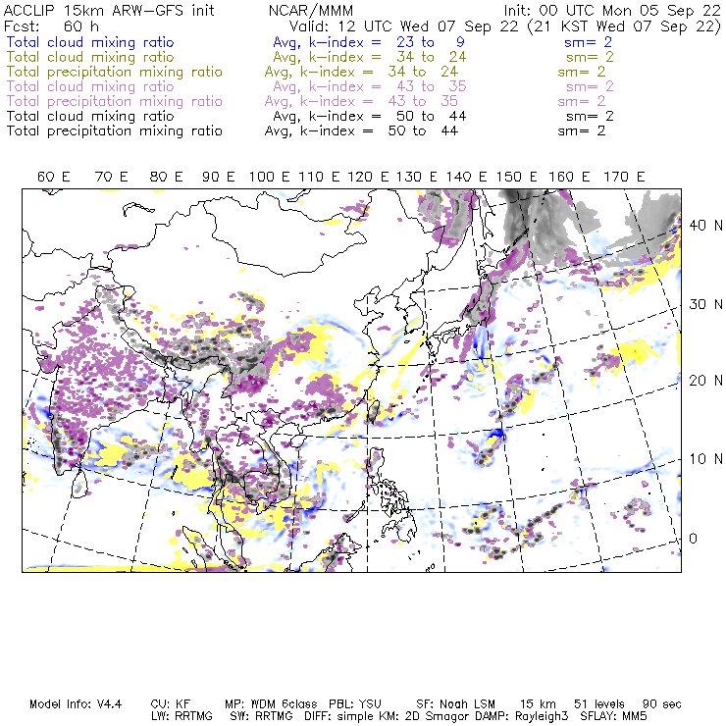Click the olive 'Total cloud mixing ratio' legend label
726x726 pixels.
pyautogui.click(x=90, y=58)
